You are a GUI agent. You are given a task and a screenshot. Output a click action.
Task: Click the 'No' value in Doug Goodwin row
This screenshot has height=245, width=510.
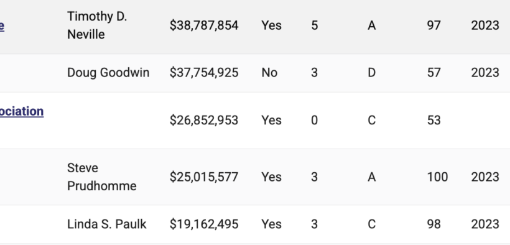click(x=269, y=73)
